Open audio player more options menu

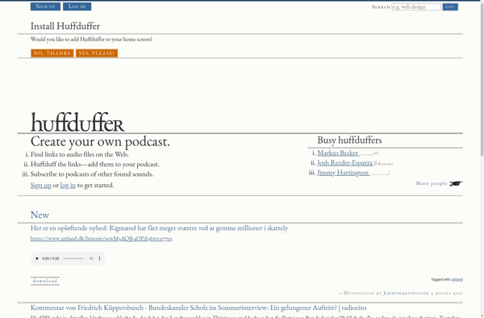[x=99, y=258]
